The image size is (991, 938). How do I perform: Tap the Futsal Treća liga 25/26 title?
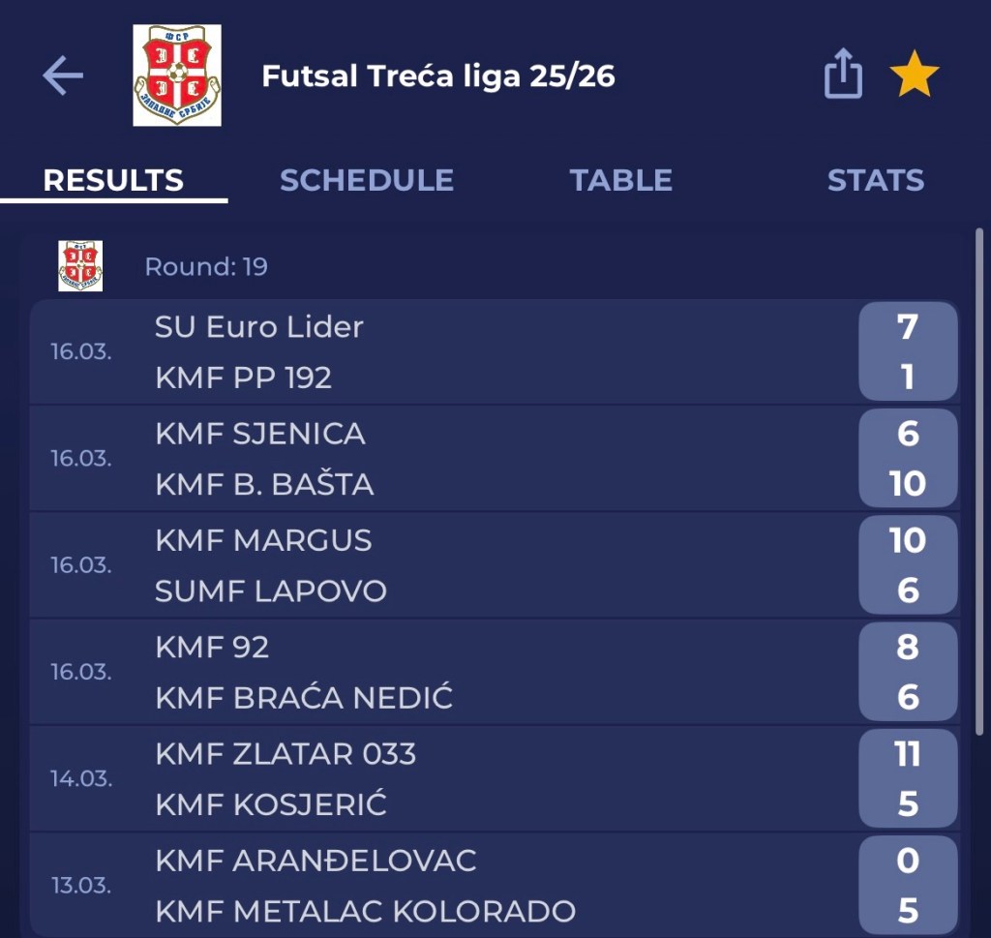click(438, 76)
